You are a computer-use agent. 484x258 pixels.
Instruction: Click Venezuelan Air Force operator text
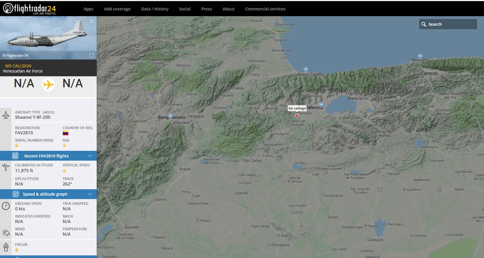coord(23,71)
